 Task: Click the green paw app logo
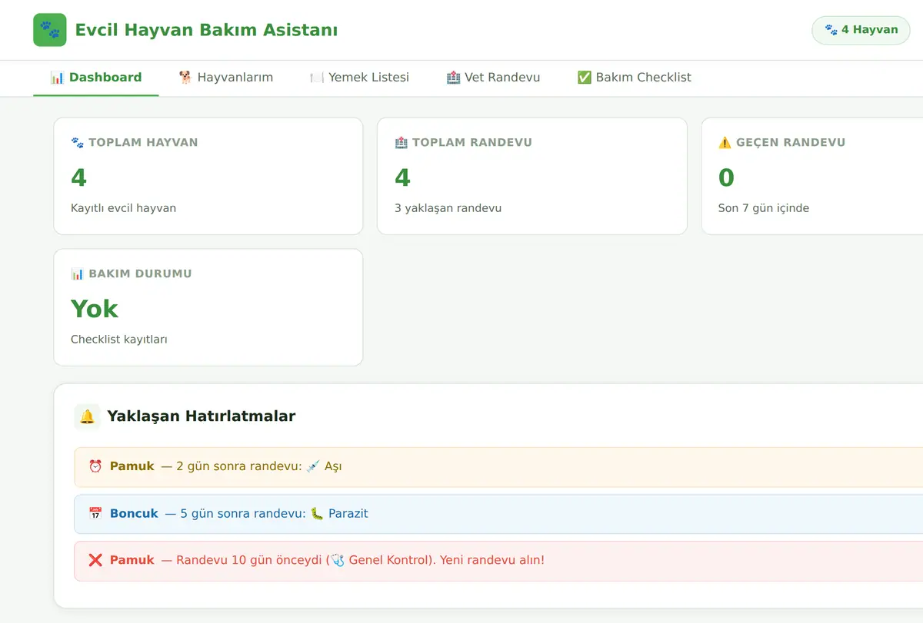pos(50,30)
